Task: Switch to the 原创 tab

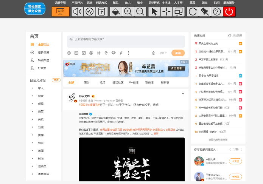Action: (x=87, y=82)
